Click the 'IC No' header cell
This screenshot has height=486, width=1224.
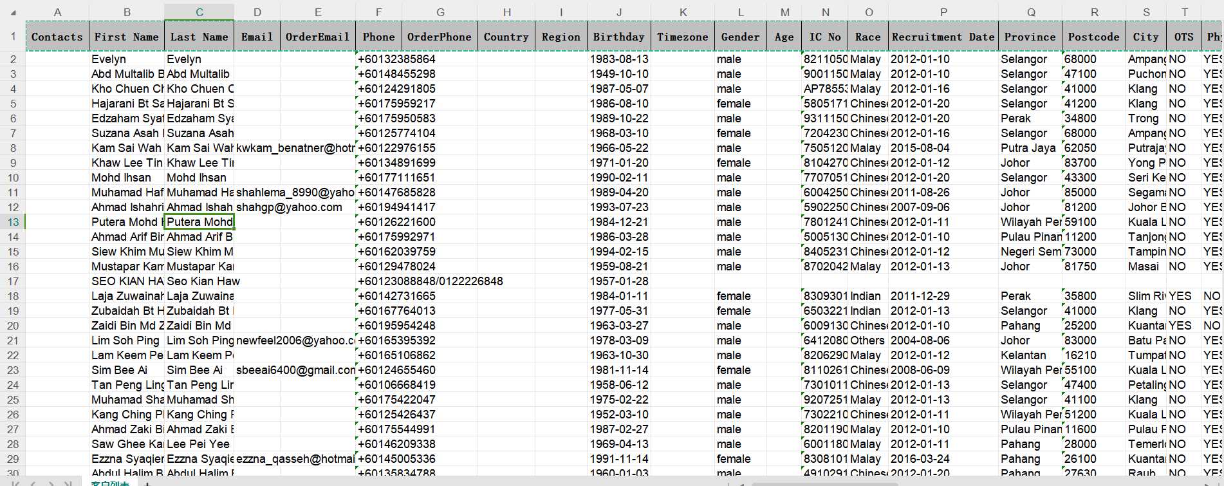coord(825,37)
